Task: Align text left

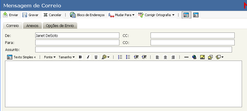Action: (157, 57)
